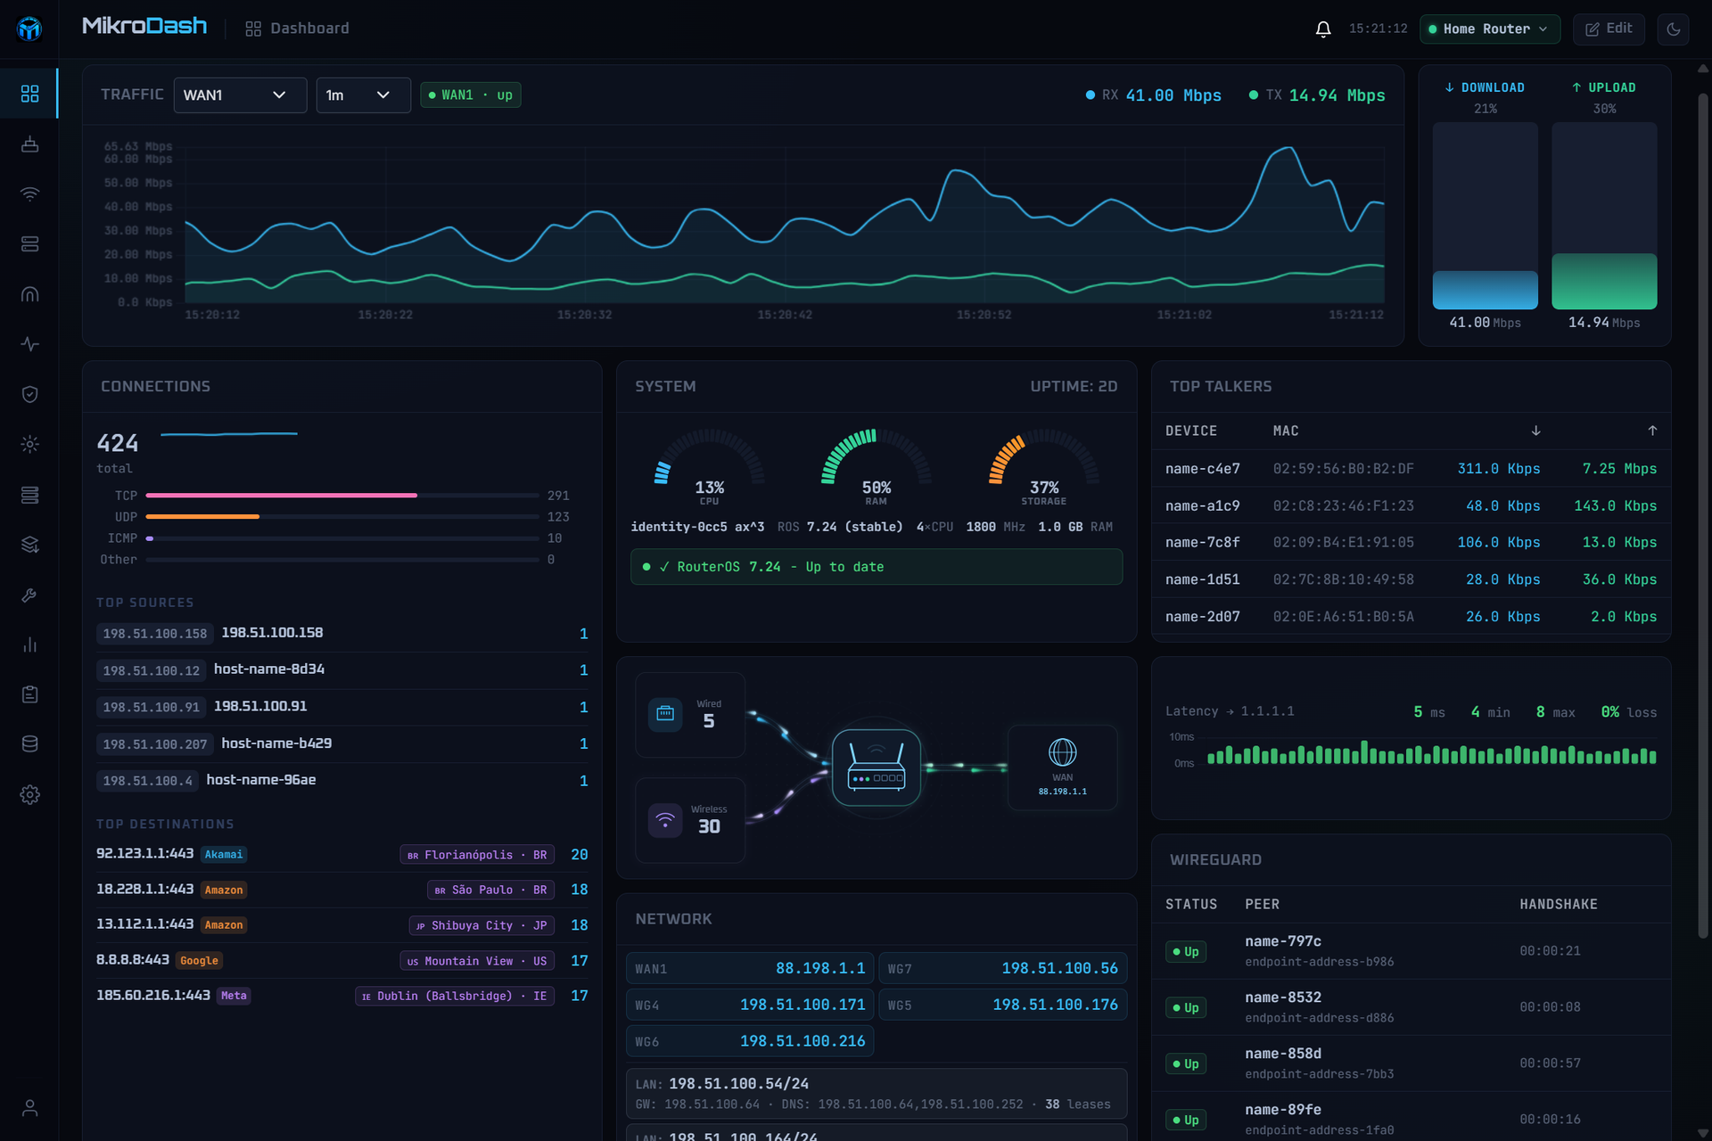This screenshot has height=1141, width=1712.
Task: Open the settings gear sidebar icon
Action: [29, 794]
